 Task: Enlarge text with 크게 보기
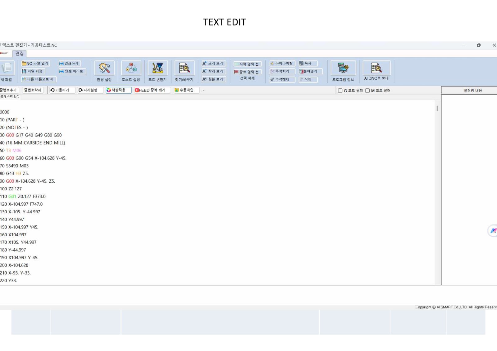(x=213, y=63)
